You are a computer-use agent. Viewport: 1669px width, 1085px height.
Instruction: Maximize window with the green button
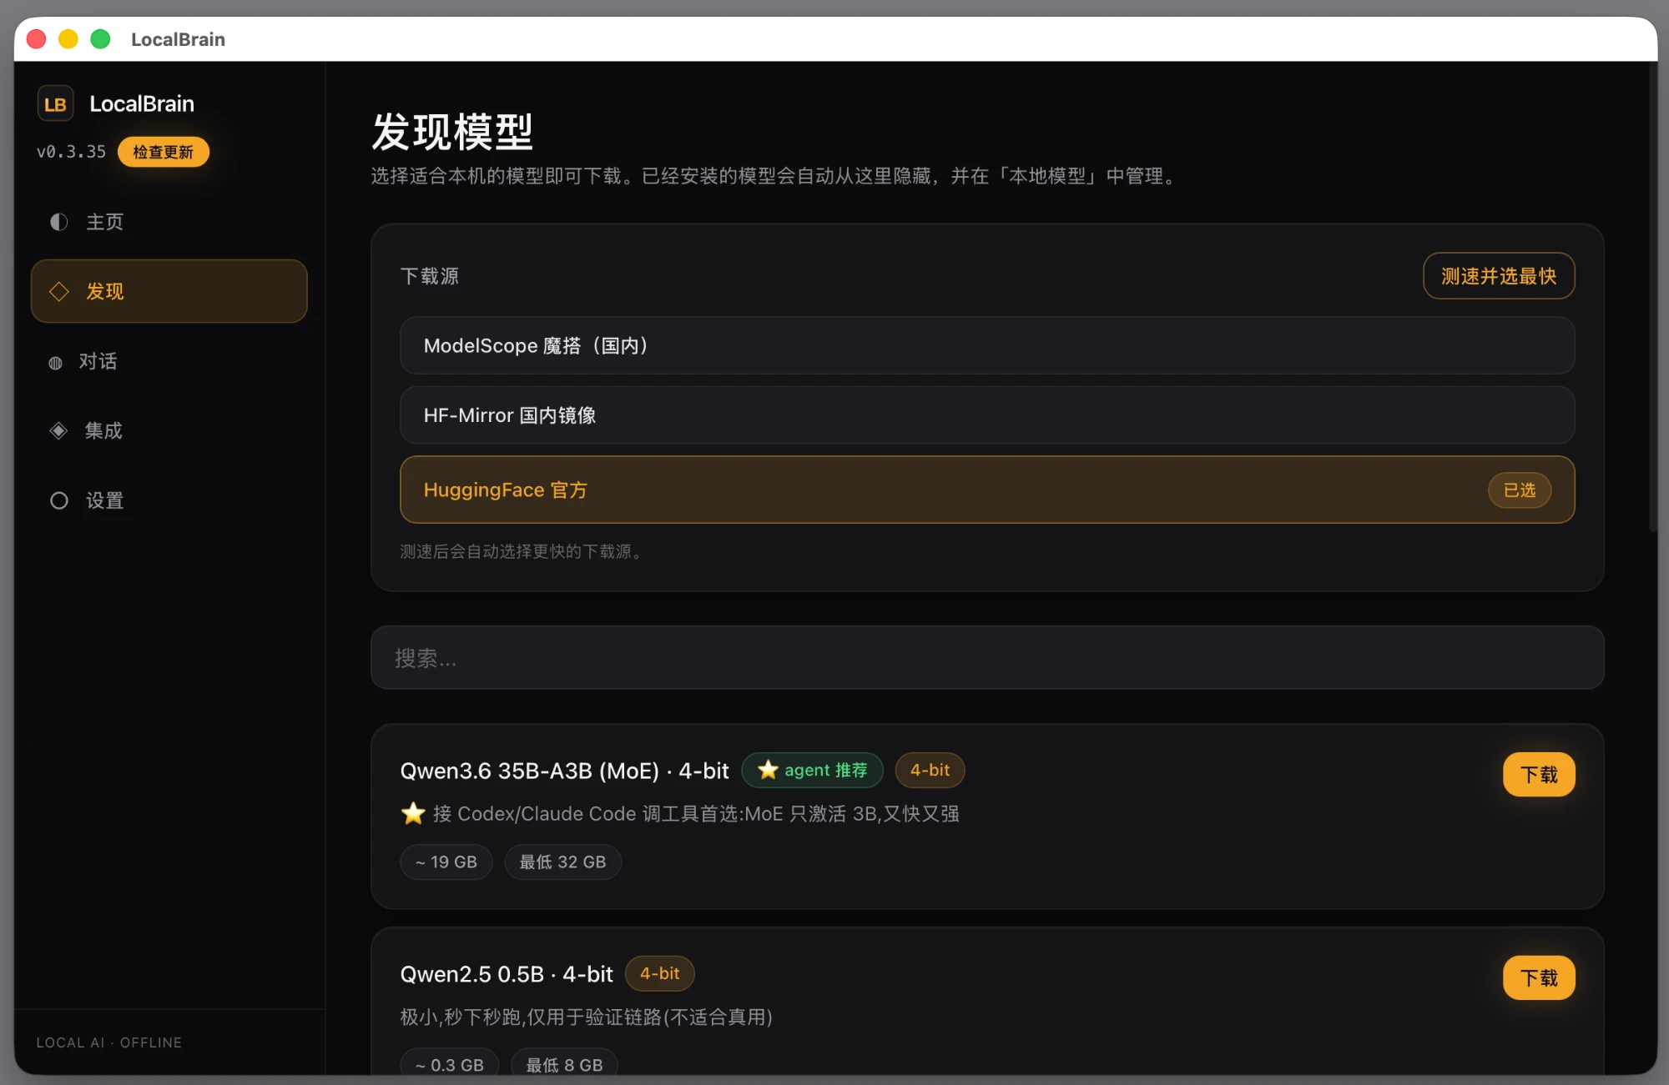[100, 39]
